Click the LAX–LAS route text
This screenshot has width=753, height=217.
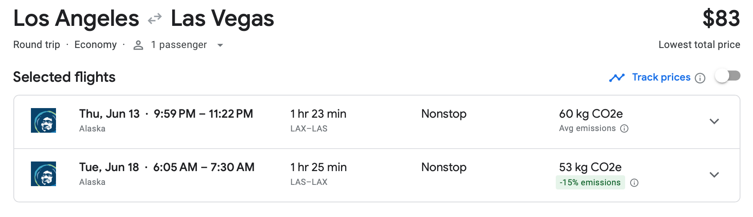pos(309,129)
